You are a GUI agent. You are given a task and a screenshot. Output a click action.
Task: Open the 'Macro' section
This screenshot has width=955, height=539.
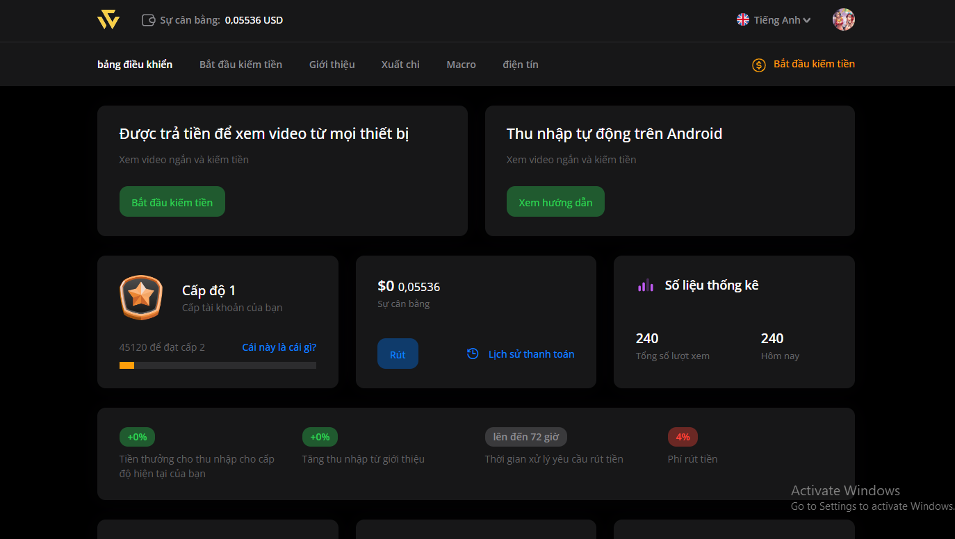[461, 64]
